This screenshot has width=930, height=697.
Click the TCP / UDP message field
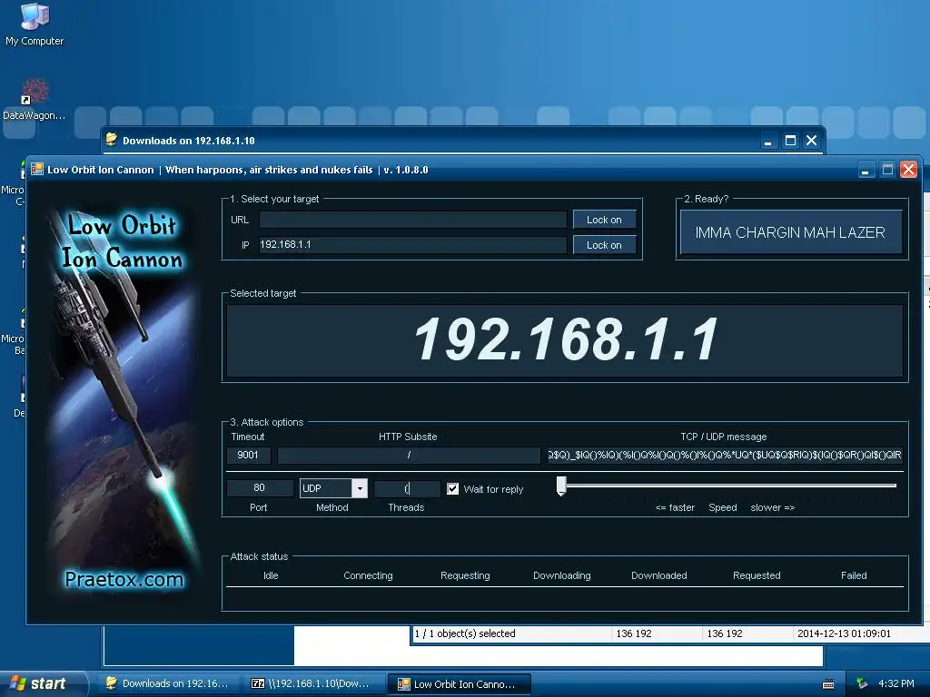725,456
